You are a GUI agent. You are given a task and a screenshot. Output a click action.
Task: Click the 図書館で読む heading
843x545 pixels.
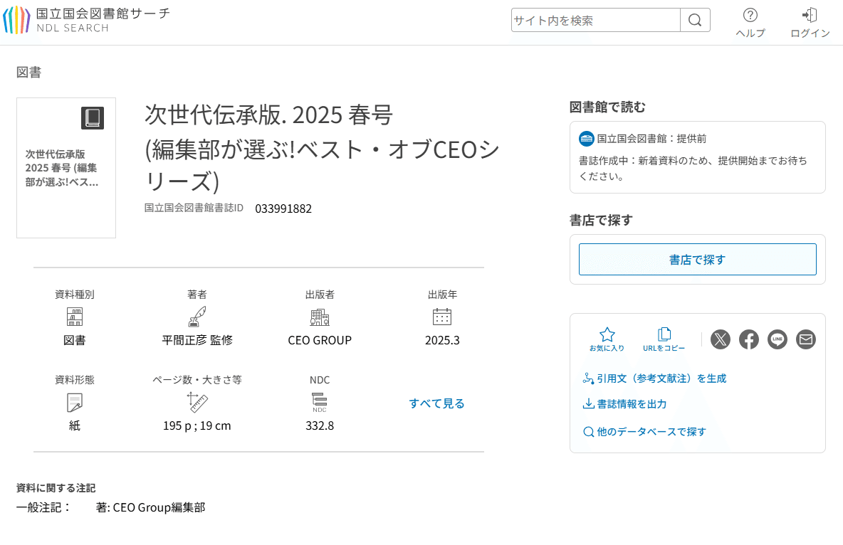[x=607, y=107]
